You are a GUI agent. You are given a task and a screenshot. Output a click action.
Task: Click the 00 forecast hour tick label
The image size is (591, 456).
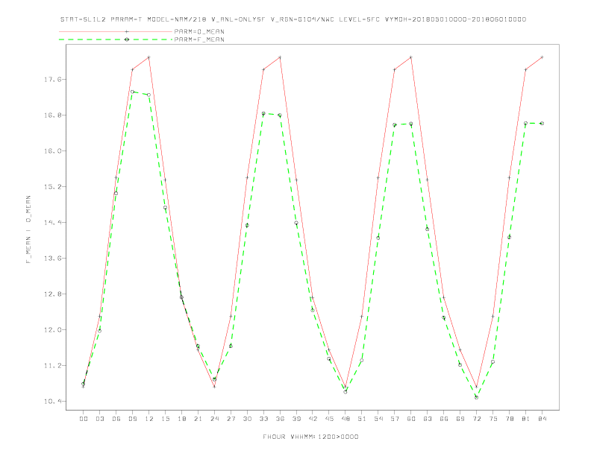point(84,419)
